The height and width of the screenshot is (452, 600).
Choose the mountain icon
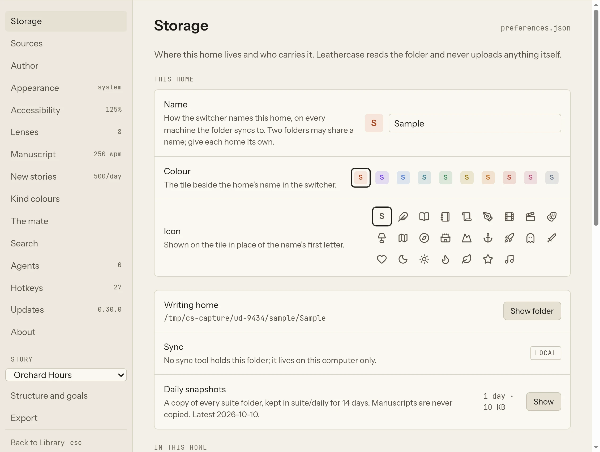tap(466, 238)
